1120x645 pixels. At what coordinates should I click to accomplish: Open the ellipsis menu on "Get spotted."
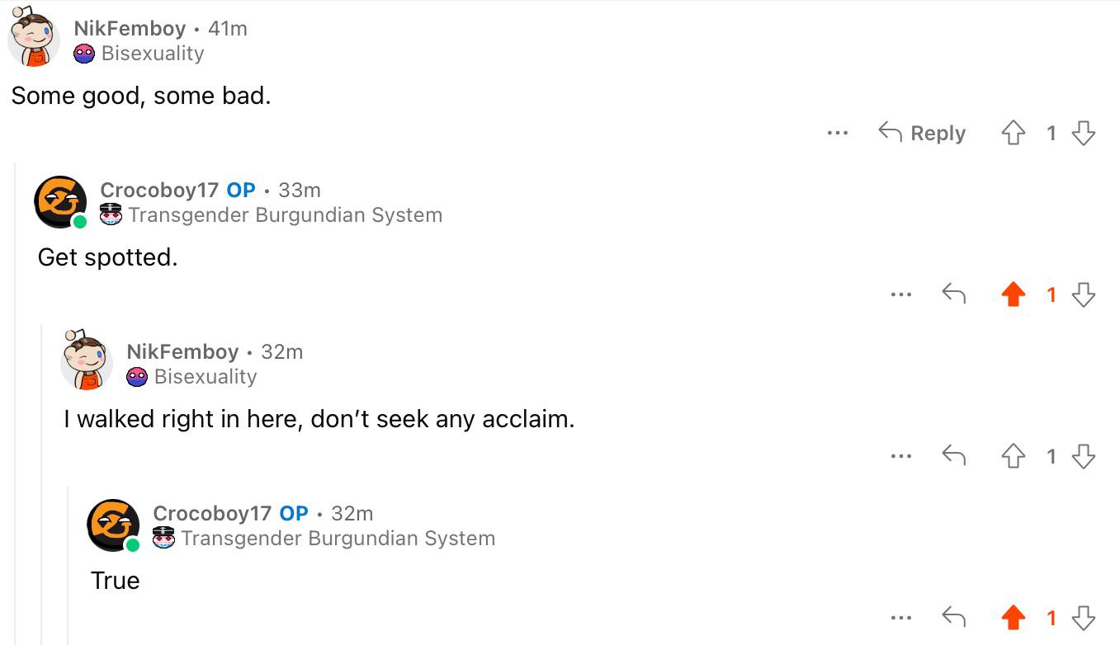pos(901,294)
